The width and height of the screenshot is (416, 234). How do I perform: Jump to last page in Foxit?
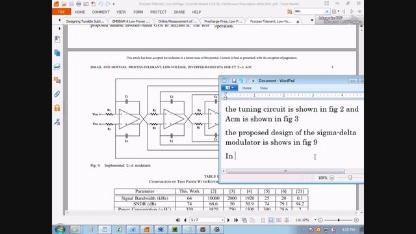click(x=236, y=220)
